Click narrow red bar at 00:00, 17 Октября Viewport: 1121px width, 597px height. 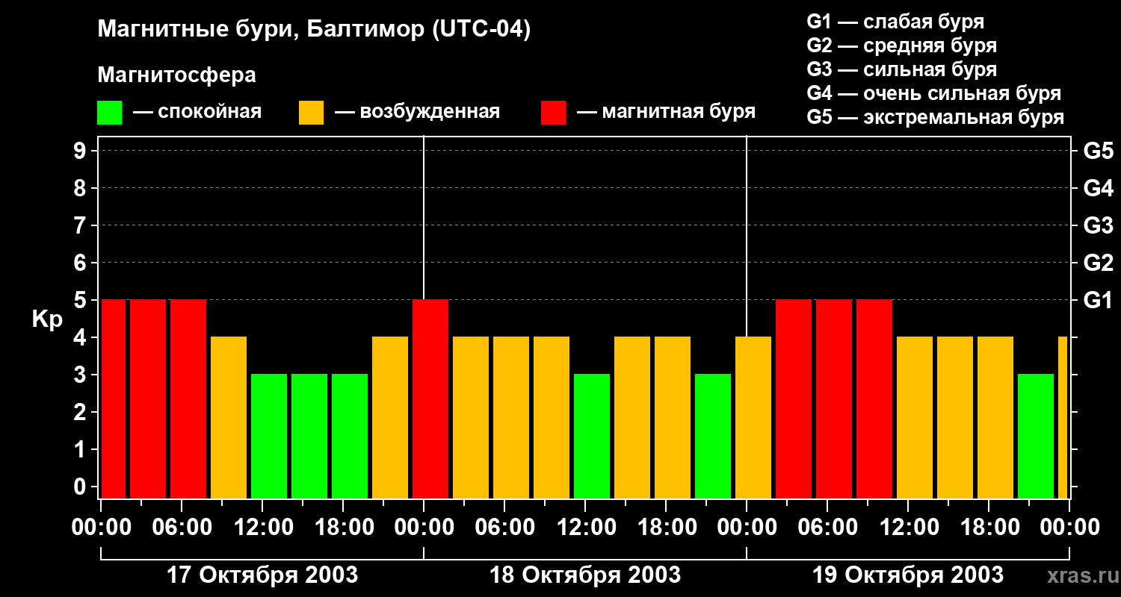tap(114, 398)
